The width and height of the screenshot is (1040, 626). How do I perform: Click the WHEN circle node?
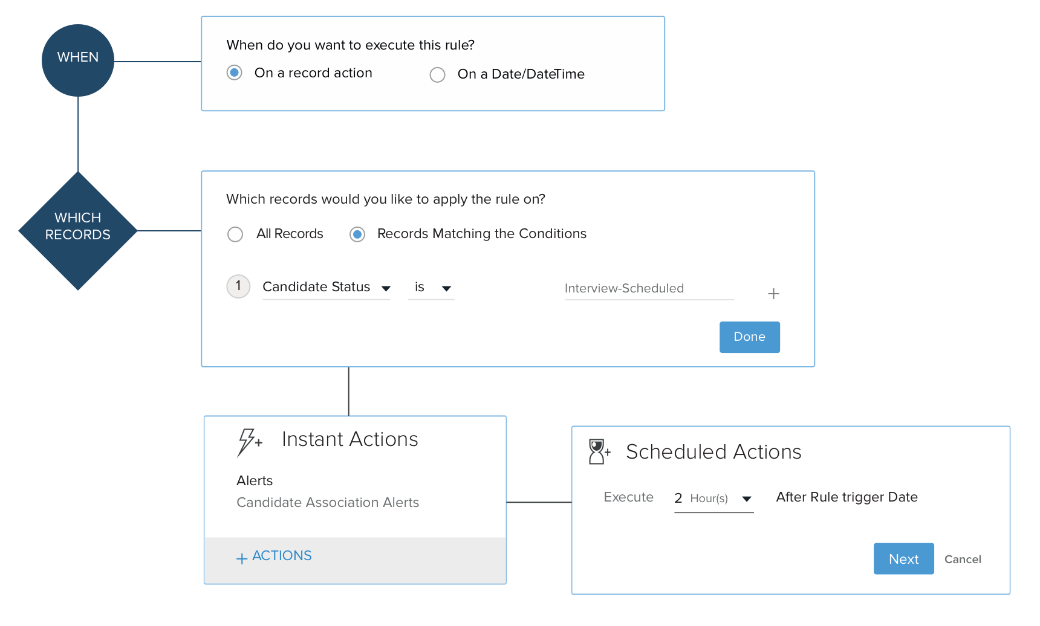coord(78,60)
